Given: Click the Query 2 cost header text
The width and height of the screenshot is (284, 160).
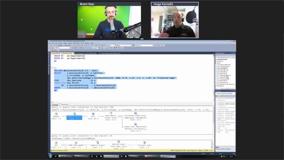Looking at the screenshot, I should click(x=82, y=136).
